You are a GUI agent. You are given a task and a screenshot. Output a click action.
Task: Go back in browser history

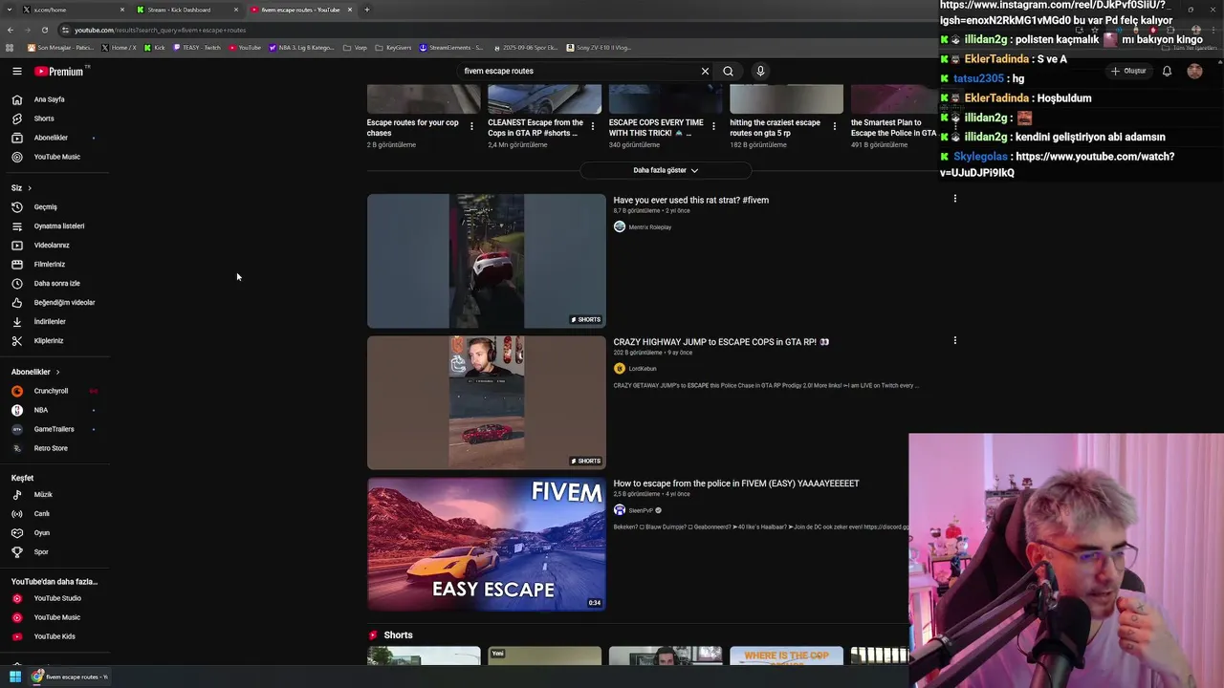click(11, 30)
